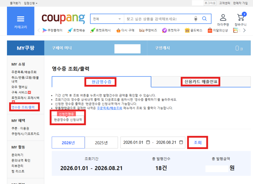253x184 pixels.
Task: Open 로켓배송 shortcut
Action: pyautogui.click(x=76, y=30)
